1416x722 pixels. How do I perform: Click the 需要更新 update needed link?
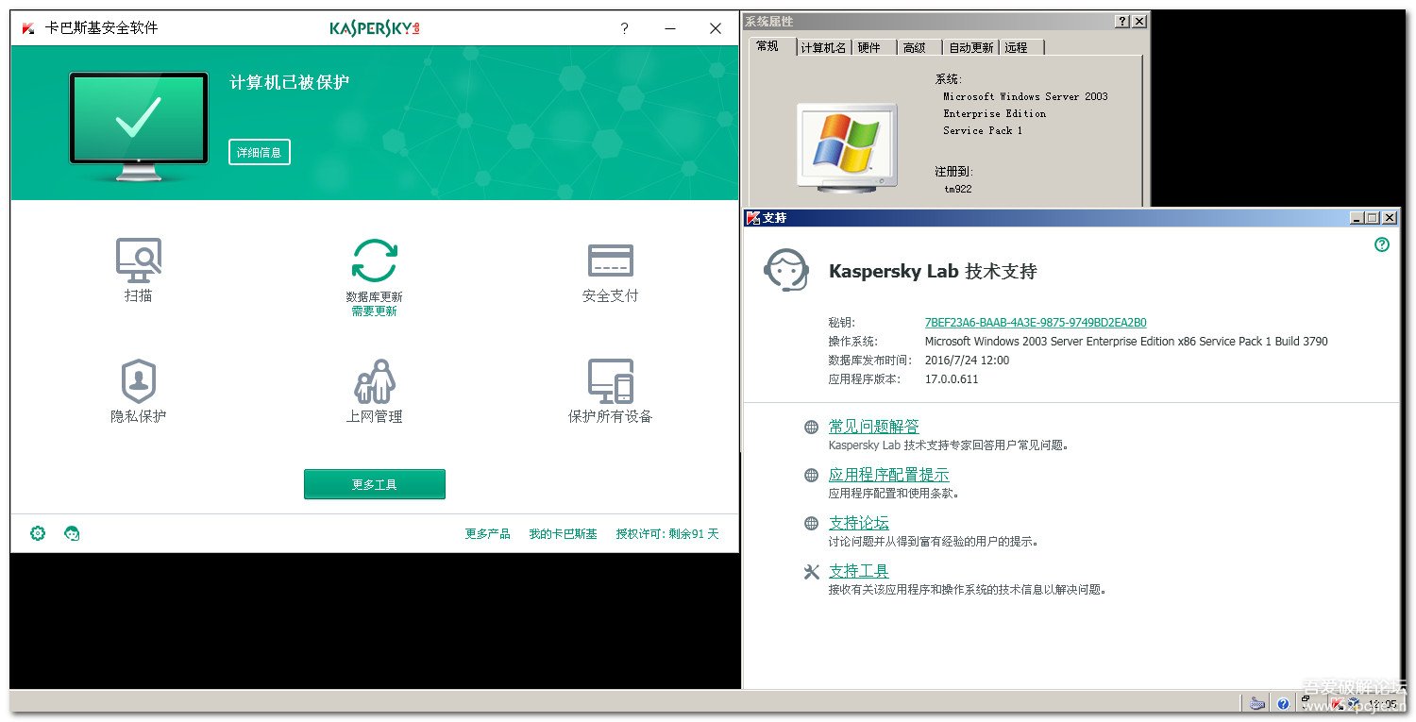pyautogui.click(x=375, y=311)
